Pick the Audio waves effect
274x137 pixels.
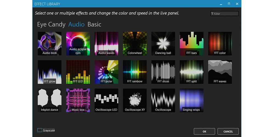pos(106,44)
